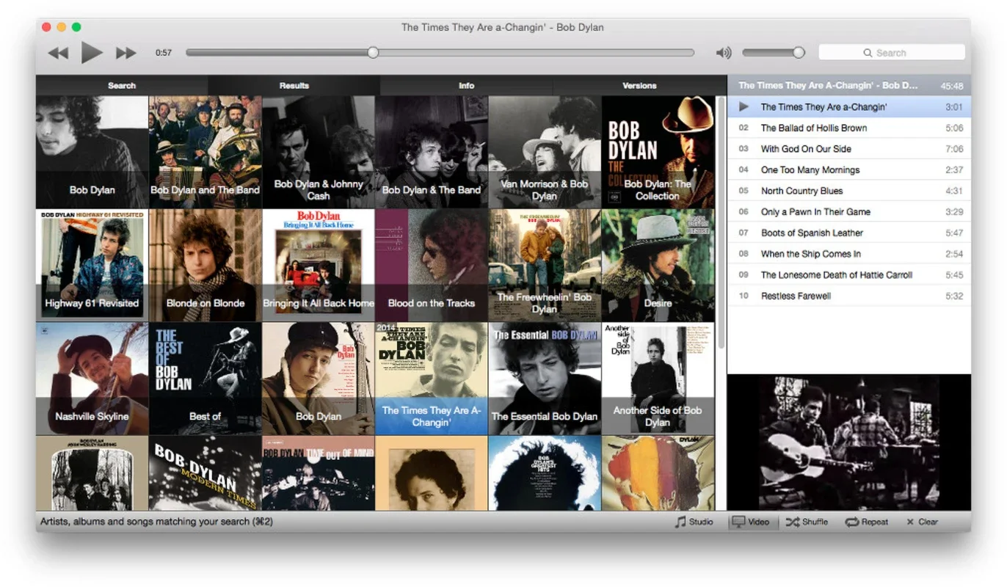The height and width of the screenshot is (587, 1007).
Task: Open the Best of album cover
Action: pos(206,379)
